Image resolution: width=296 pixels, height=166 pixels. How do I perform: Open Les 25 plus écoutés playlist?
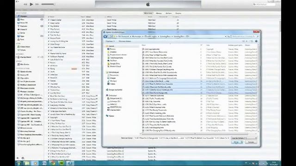point(28,82)
